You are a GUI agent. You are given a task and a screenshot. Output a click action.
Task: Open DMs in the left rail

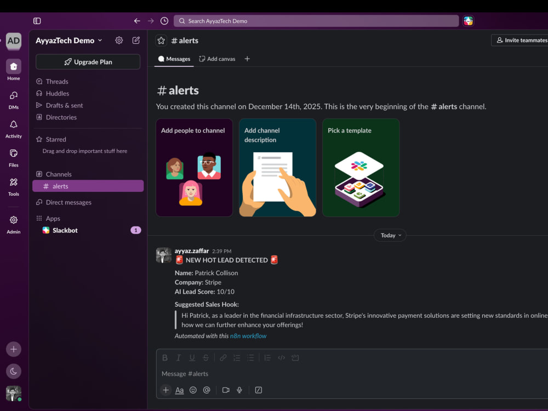click(14, 100)
